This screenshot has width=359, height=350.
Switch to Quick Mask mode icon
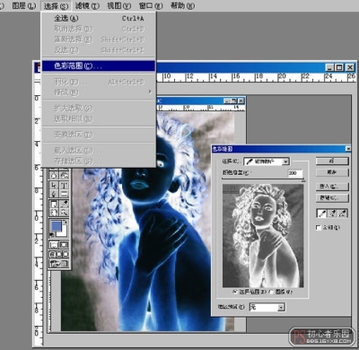[x=64, y=245]
